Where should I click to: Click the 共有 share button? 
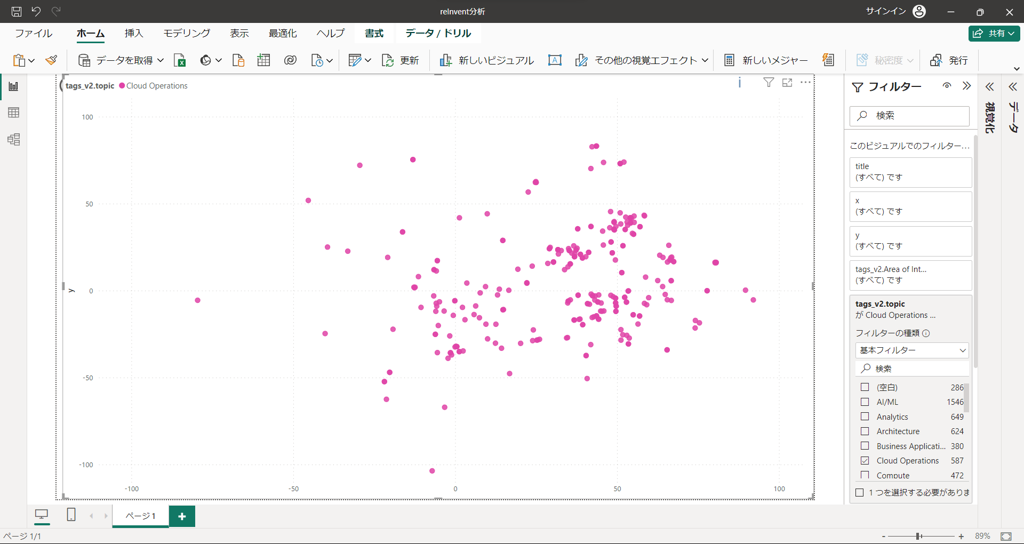994,33
